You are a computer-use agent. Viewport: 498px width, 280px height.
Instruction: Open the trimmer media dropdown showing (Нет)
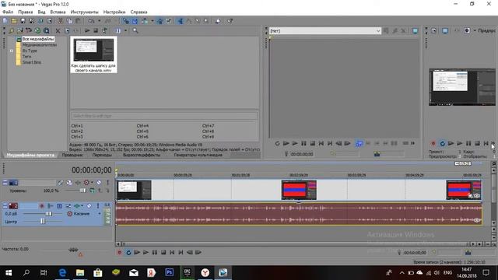(x=325, y=31)
